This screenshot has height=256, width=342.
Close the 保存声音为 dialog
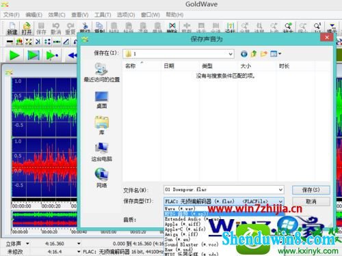coord(327,38)
